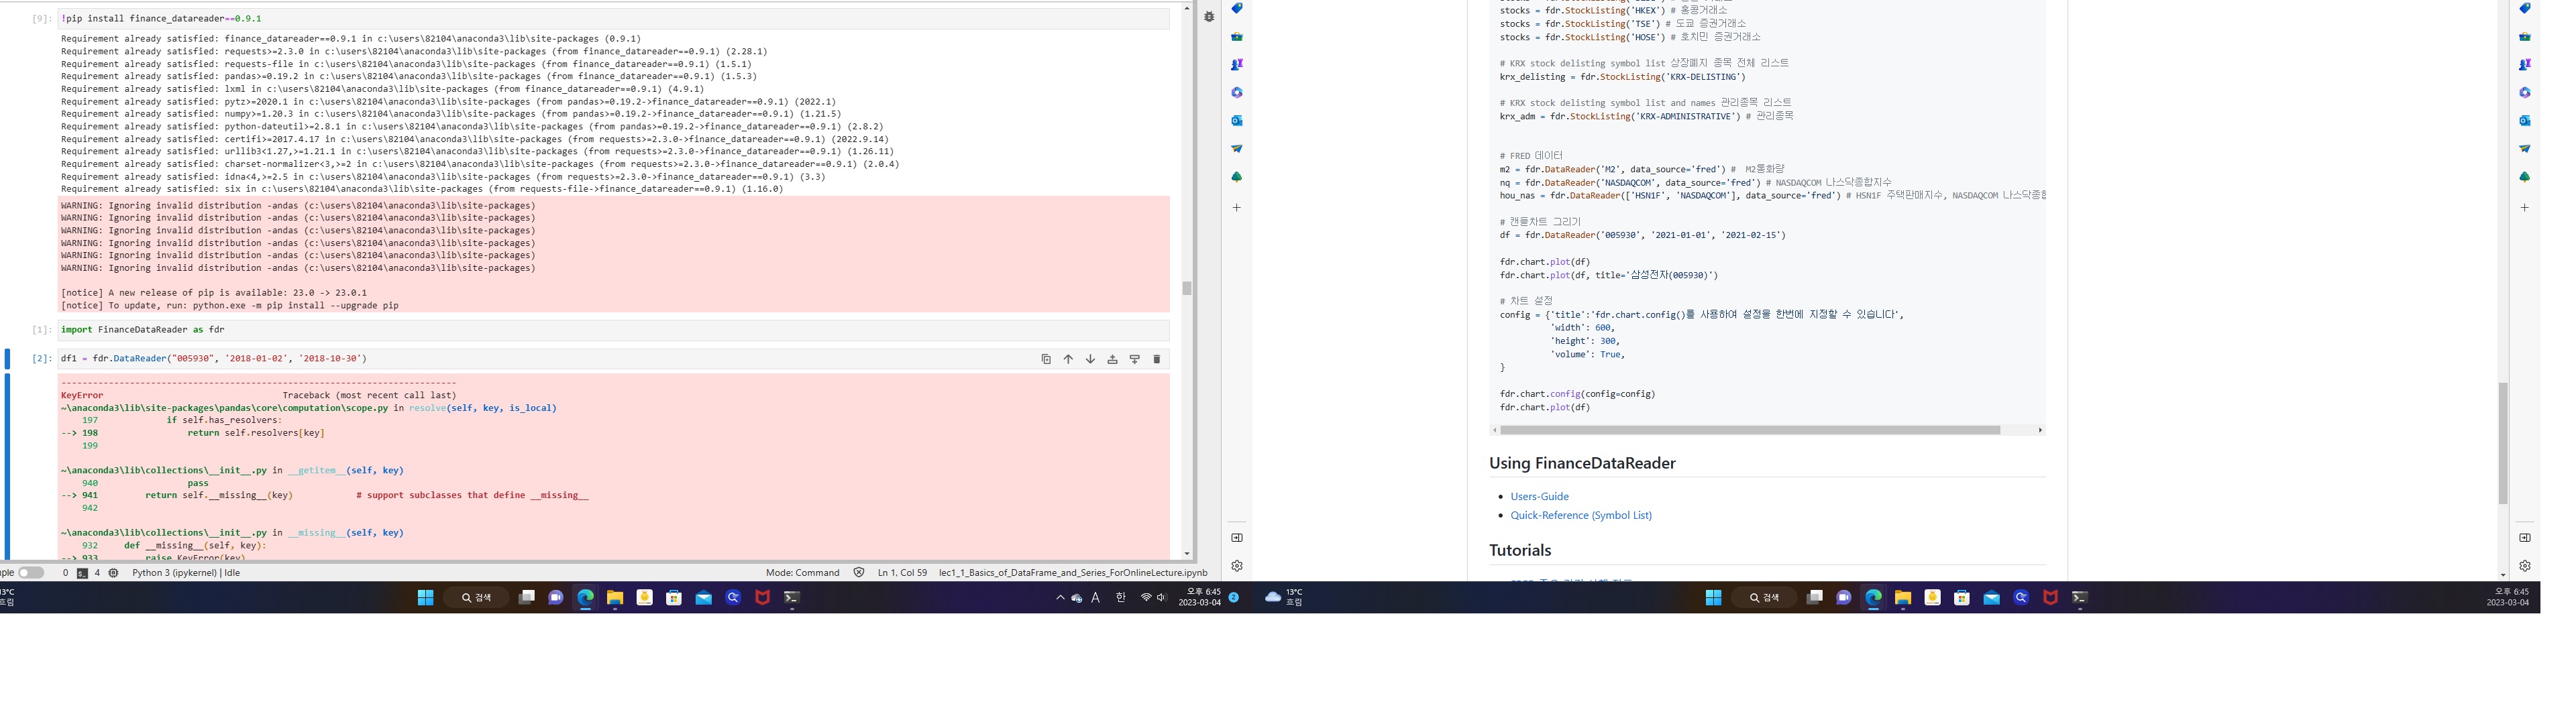2576x724 pixels.
Task: Click plus to customize docs window's Edge sidebar
Action: (2525, 208)
